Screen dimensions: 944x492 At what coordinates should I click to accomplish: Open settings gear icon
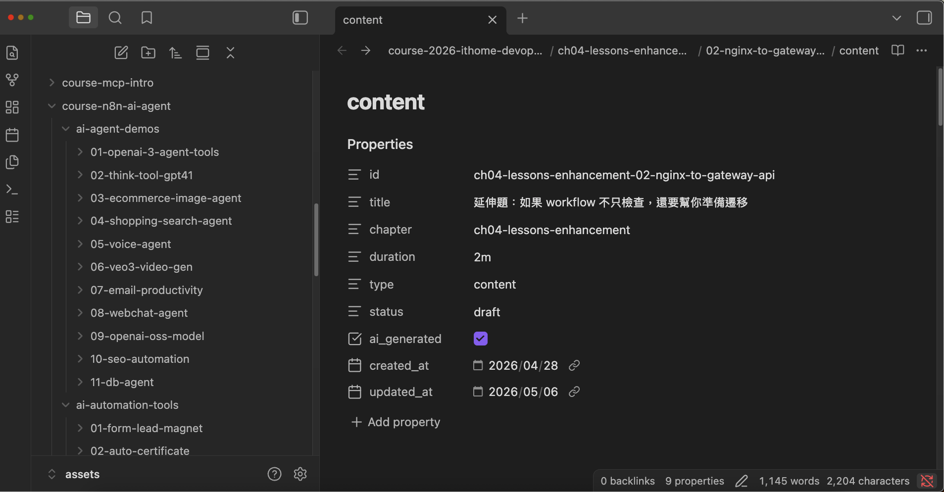click(x=300, y=474)
